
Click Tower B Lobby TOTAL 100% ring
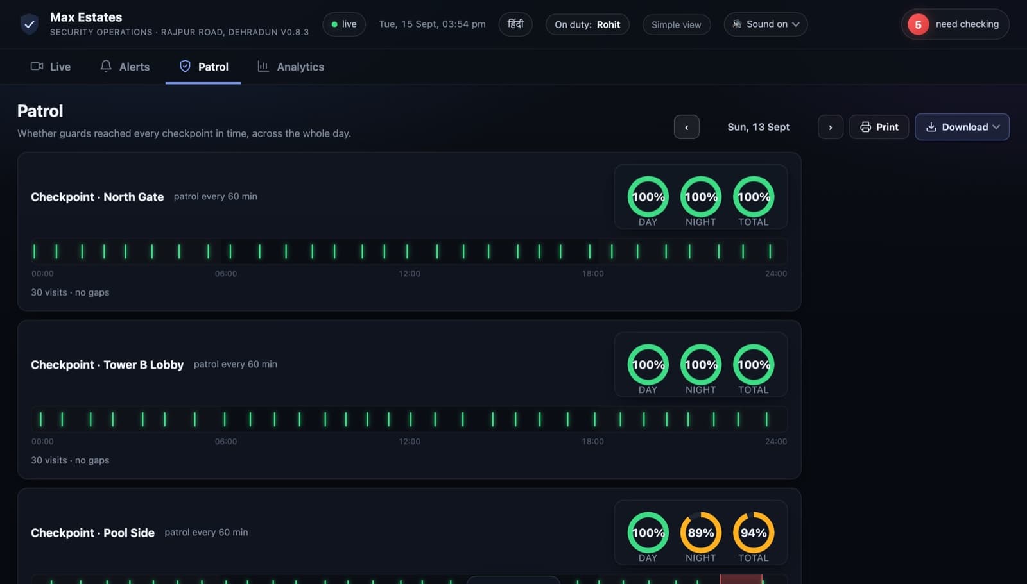coord(754,365)
